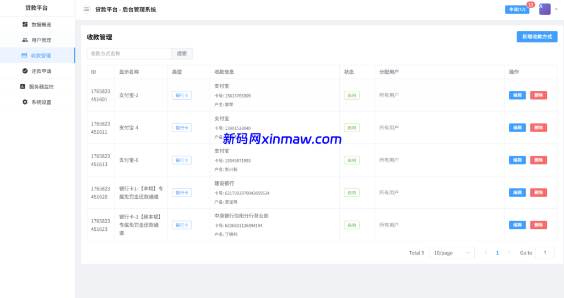
Task: Click the 申请(12) button
Action: tap(517, 9)
